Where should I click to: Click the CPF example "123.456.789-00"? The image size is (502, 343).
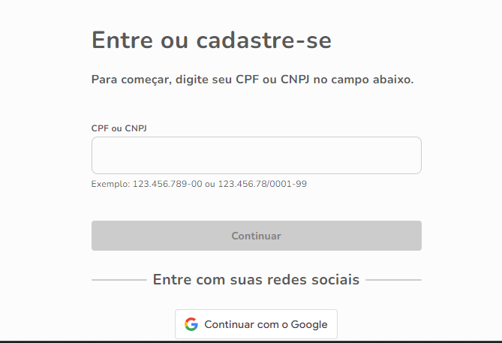[167, 183]
